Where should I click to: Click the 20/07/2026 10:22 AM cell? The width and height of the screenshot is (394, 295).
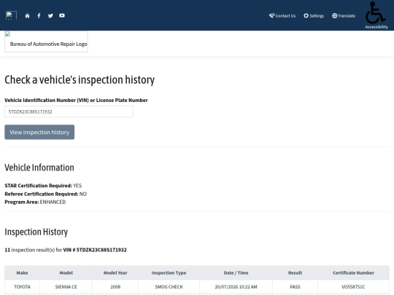point(236,287)
